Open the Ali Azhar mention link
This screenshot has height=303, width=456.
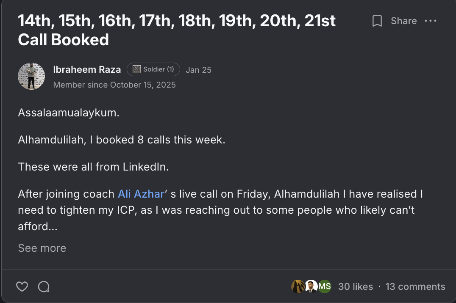tap(141, 194)
